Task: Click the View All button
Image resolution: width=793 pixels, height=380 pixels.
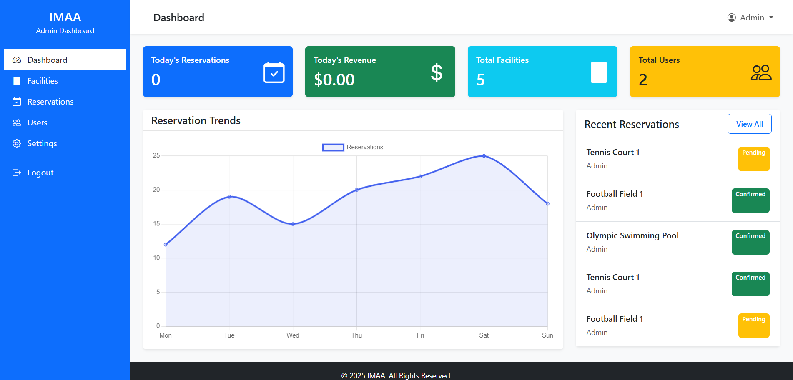Action: click(750, 124)
